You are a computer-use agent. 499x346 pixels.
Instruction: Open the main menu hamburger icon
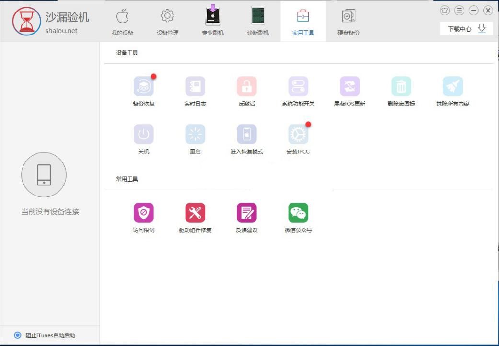459,11
